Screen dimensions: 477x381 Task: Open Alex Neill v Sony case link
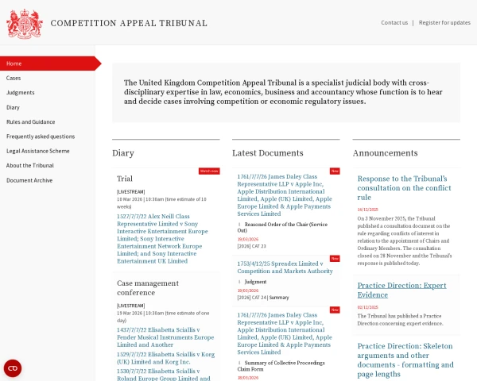pos(162,238)
